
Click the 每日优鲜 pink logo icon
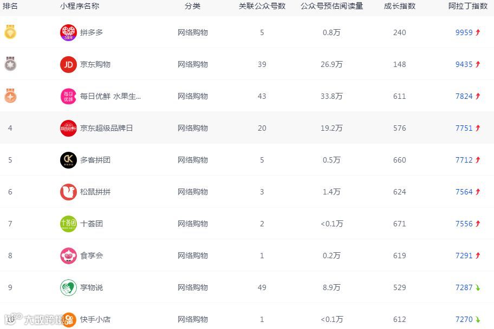pyautogui.click(x=68, y=96)
